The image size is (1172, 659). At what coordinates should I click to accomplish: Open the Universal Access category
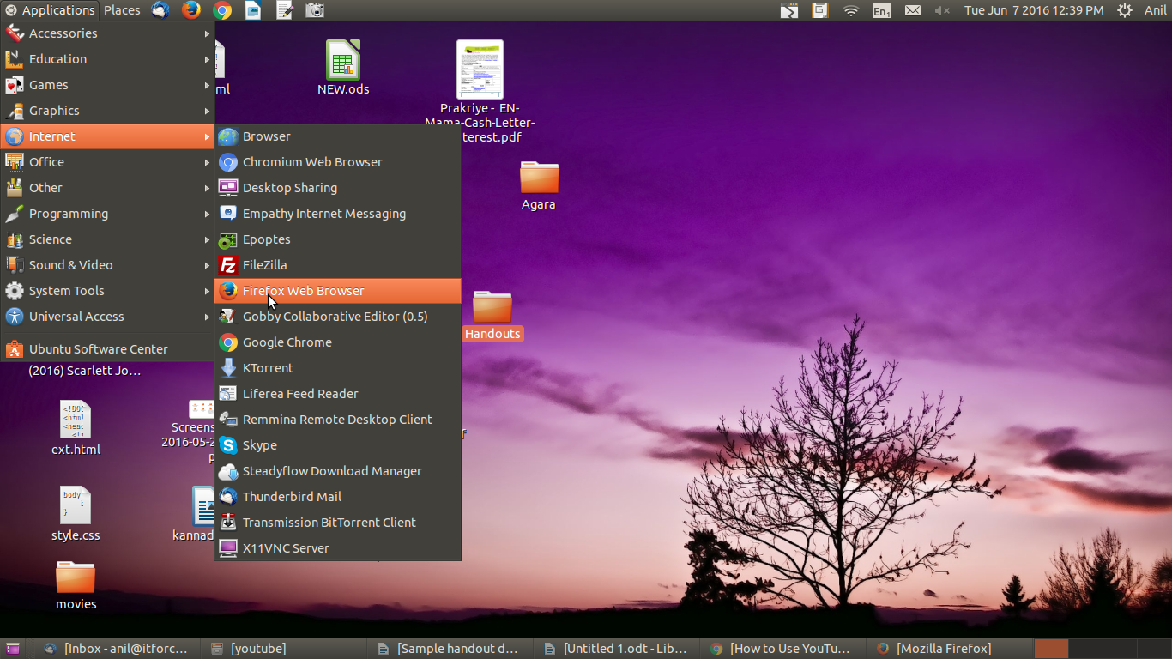click(x=107, y=317)
